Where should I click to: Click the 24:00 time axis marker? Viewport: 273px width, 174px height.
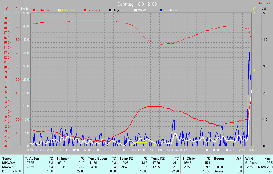click(252, 150)
